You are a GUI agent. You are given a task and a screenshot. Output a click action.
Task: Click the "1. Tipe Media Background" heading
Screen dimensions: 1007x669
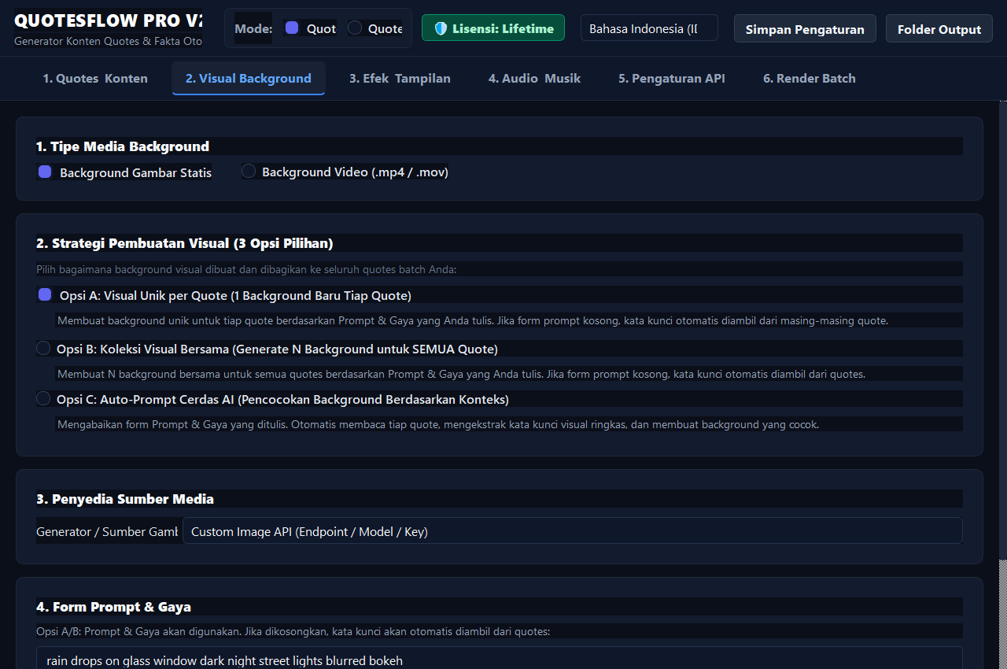click(123, 146)
